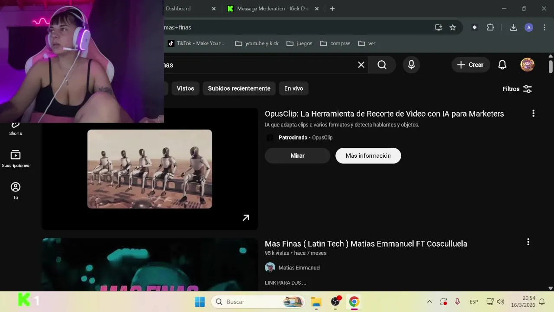Select the Vistos filter chip

pos(185,88)
